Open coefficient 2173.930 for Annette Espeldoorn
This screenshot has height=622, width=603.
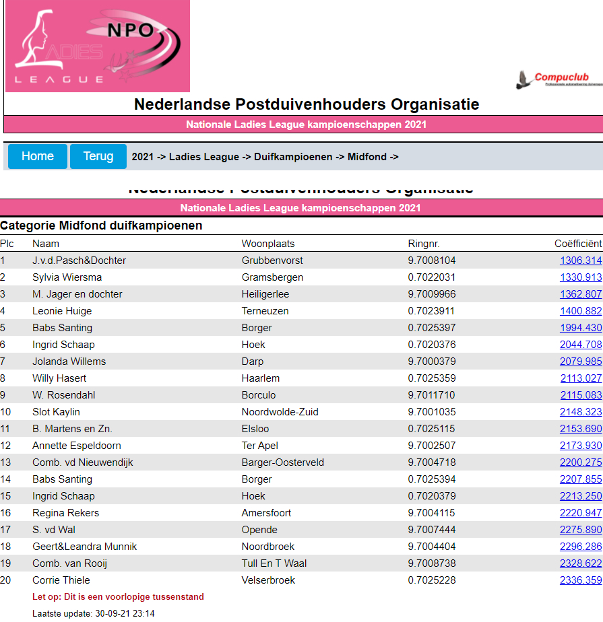tap(581, 446)
